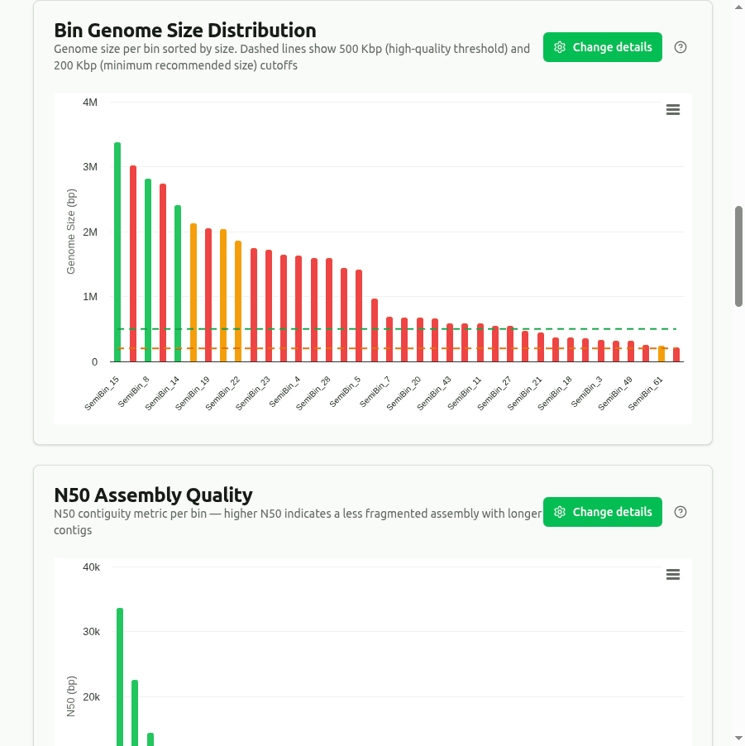Image resolution: width=745 pixels, height=746 pixels.
Task: Click the scrollbar up arrow
Action: point(738,6)
